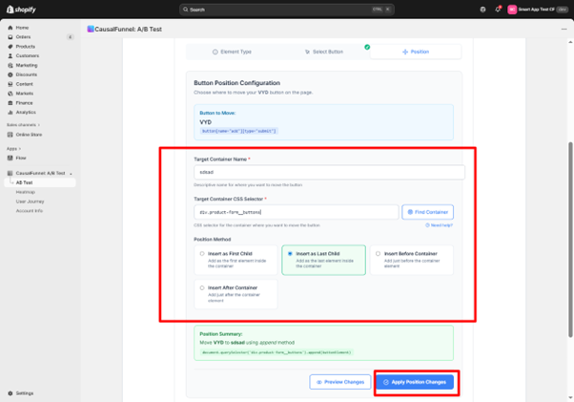This screenshot has height=402, width=574.
Task: Open Analytics from the sidebar
Action: (26, 112)
